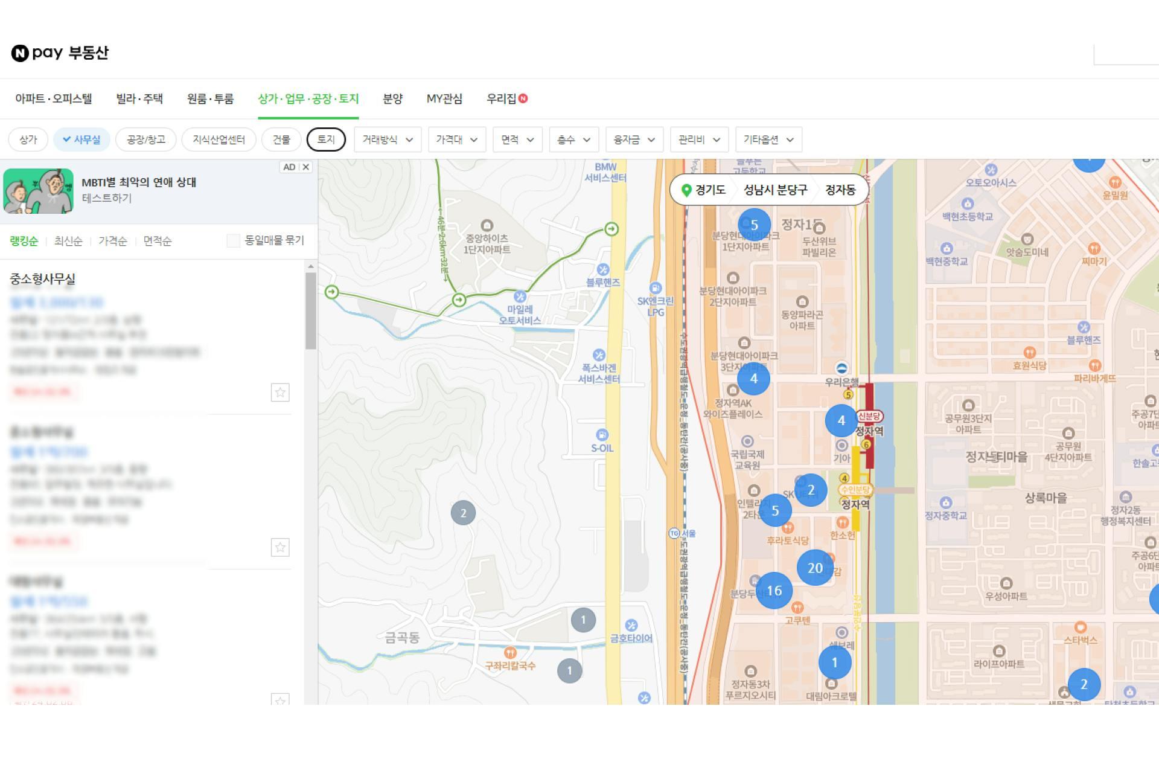Image resolution: width=1159 pixels, height=773 pixels.
Task: Select 상가·업무·공장·토지 tab
Action: (x=308, y=98)
